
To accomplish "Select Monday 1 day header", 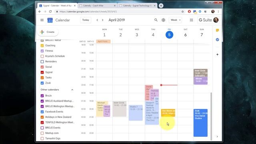I will tap(104, 35).
